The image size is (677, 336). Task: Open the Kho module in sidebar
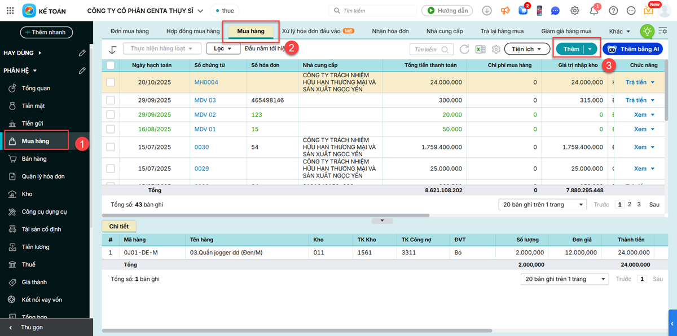(x=27, y=194)
